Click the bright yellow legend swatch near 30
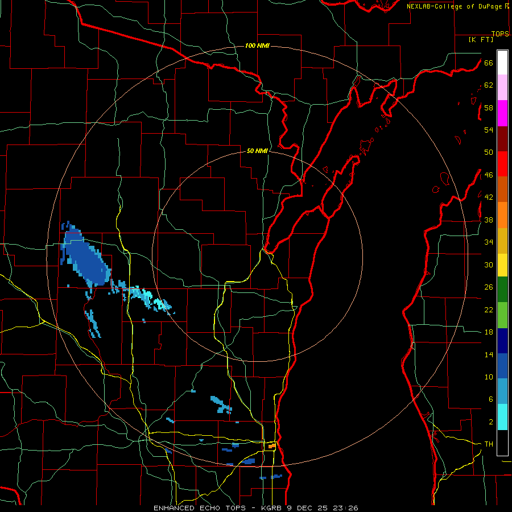Viewport: 512px width, 512px height. [x=502, y=265]
